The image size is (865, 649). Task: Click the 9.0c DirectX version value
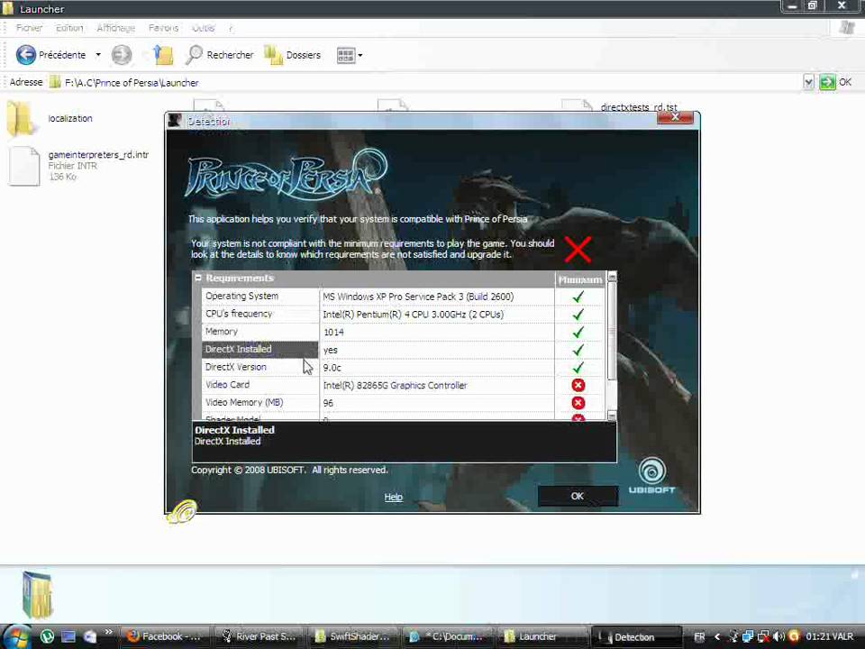(332, 368)
